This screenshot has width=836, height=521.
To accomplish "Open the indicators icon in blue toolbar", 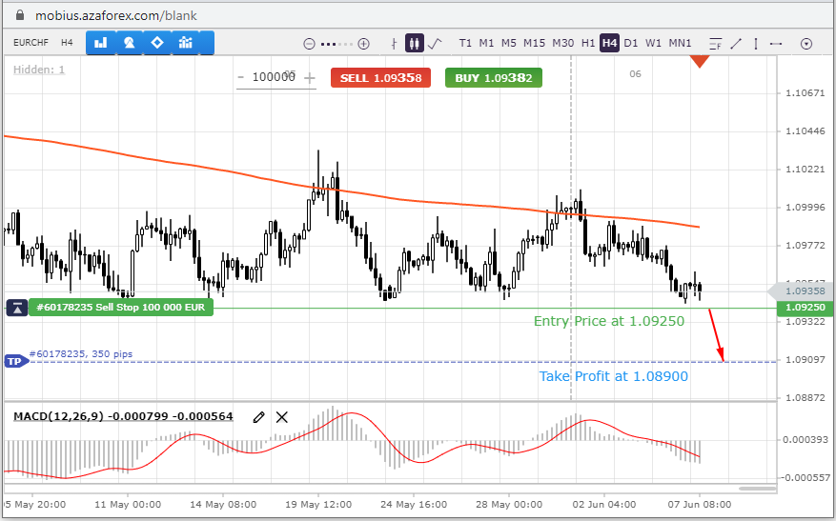I will pos(186,43).
